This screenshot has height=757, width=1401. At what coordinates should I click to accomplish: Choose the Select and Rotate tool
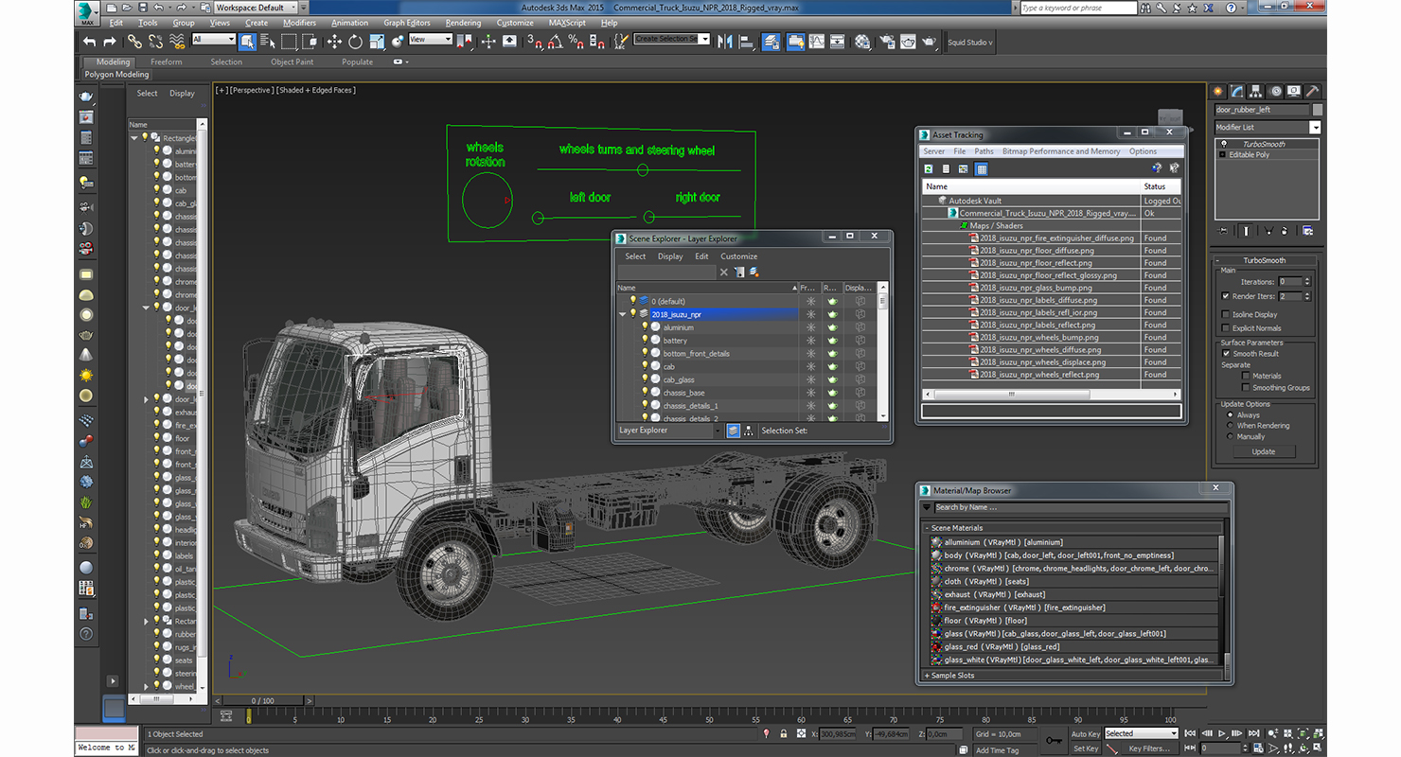[355, 42]
